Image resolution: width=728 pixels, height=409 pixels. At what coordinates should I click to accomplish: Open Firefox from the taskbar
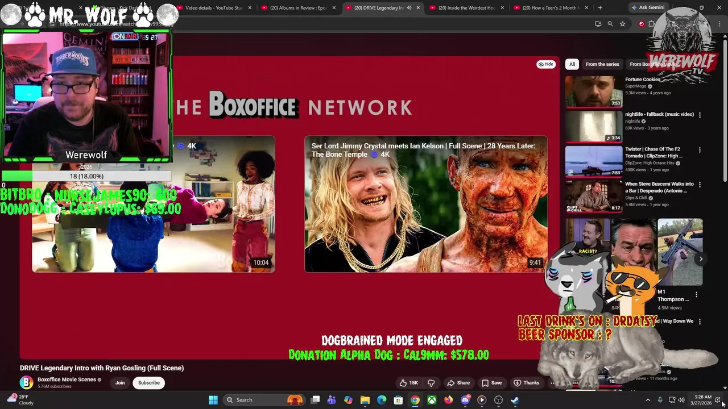click(449, 400)
